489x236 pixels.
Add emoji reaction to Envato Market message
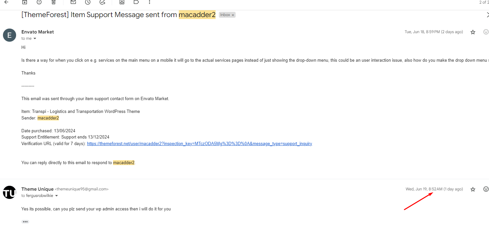(x=486, y=32)
